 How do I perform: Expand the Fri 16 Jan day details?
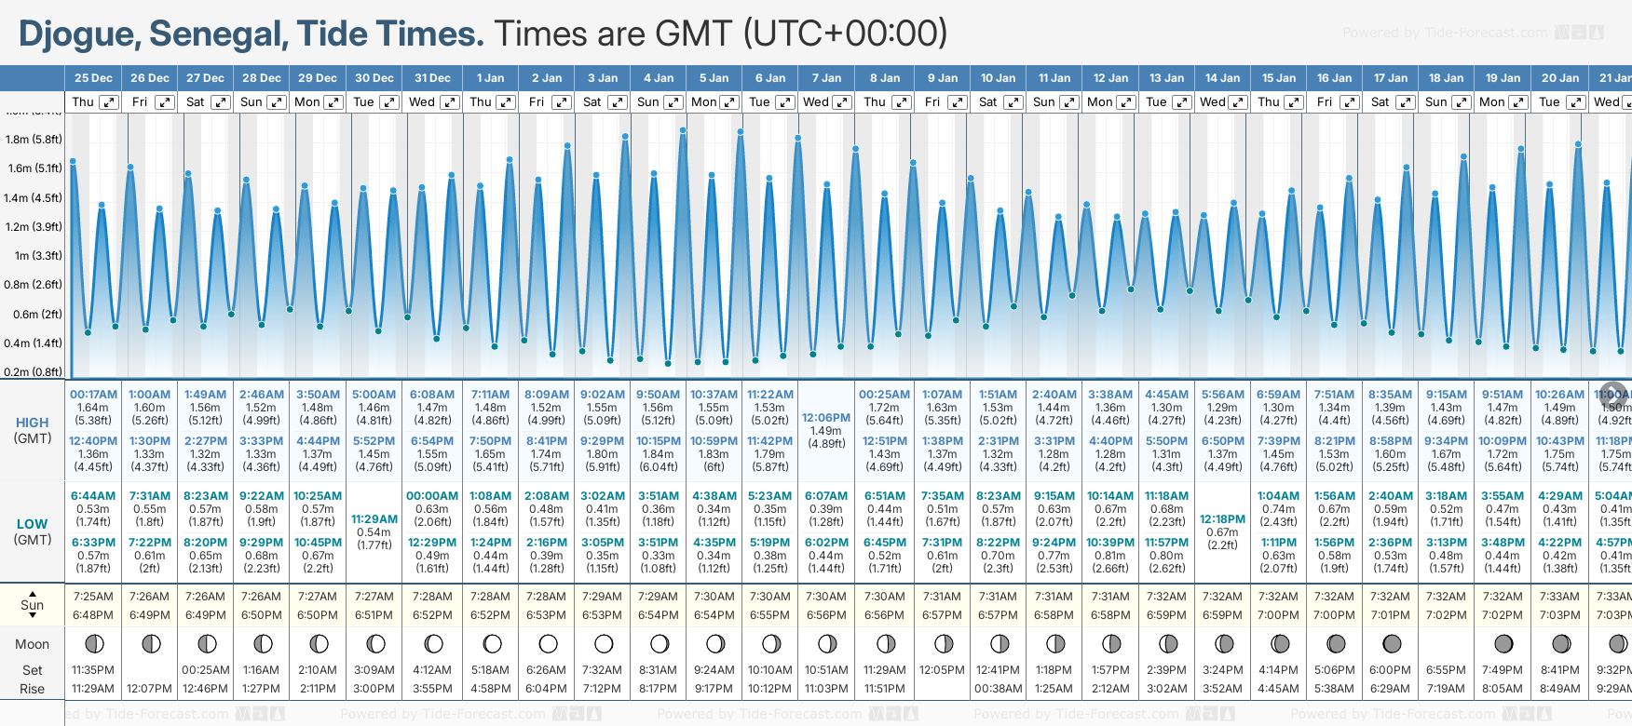pos(1349,102)
